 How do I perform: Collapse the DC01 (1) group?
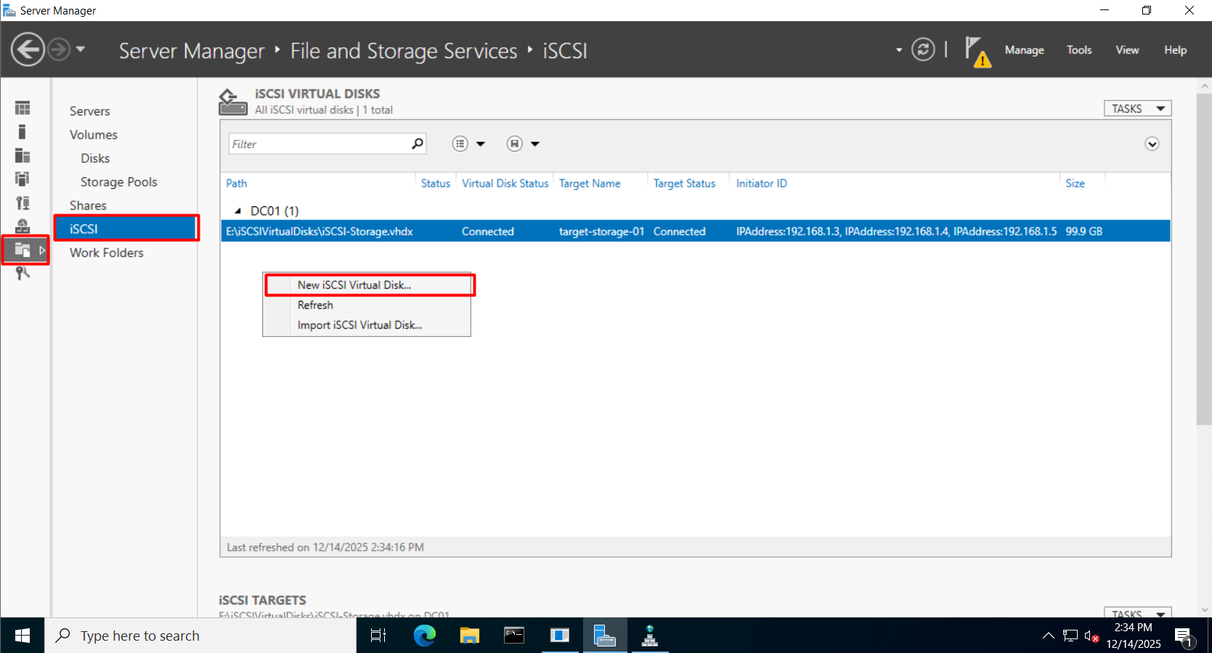(x=237, y=211)
